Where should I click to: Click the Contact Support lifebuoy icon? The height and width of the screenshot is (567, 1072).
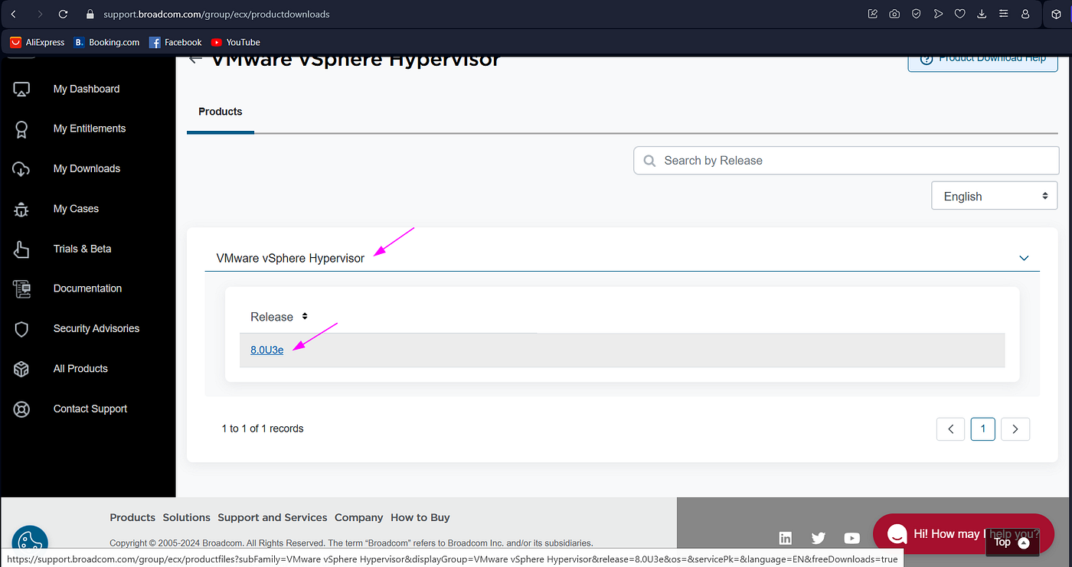coord(21,409)
